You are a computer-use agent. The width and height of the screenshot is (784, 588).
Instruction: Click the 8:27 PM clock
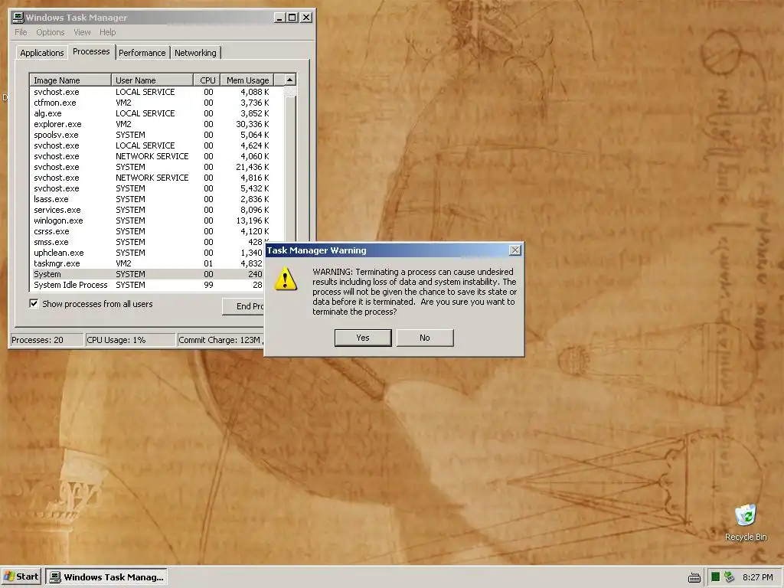click(757, 577)
